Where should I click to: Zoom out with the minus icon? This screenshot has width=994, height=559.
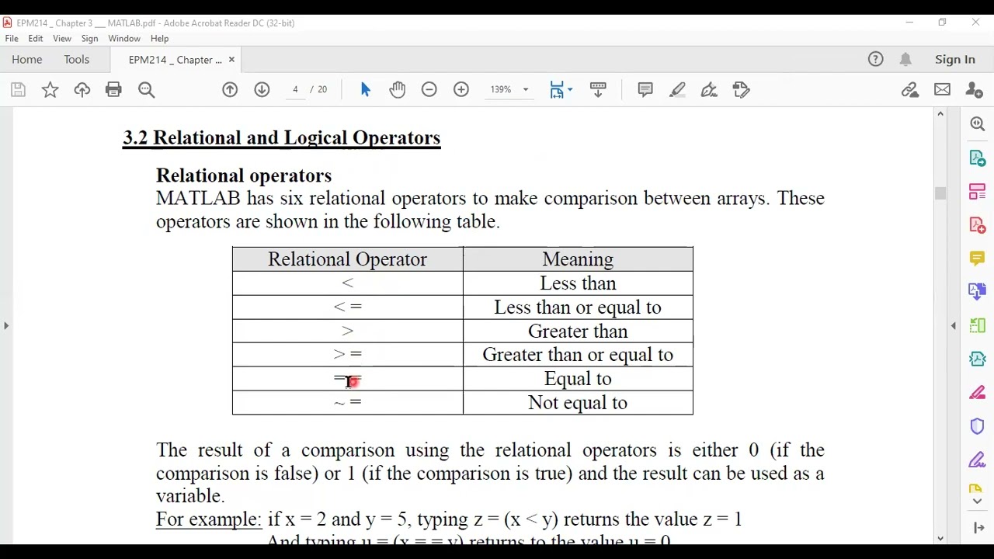(x=429, y=90)
